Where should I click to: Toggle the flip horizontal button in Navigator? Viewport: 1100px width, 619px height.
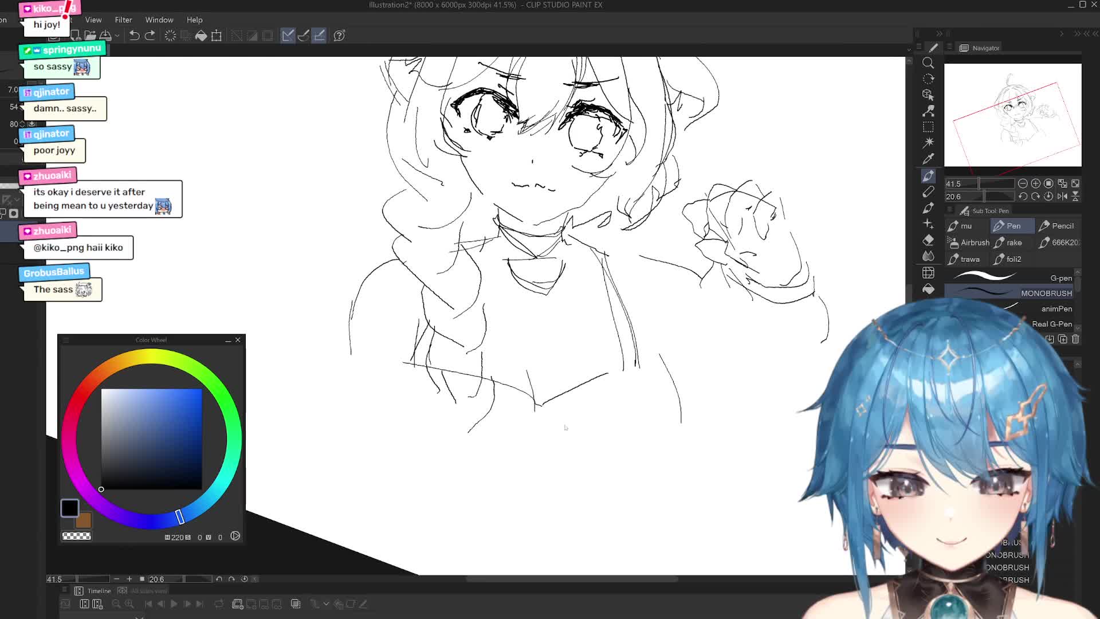(x=1062, y=196)
